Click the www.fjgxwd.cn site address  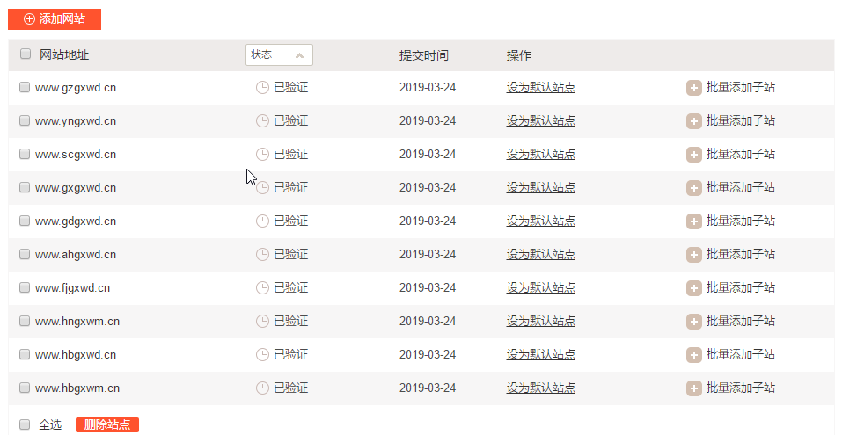click(x=72, y=287)
